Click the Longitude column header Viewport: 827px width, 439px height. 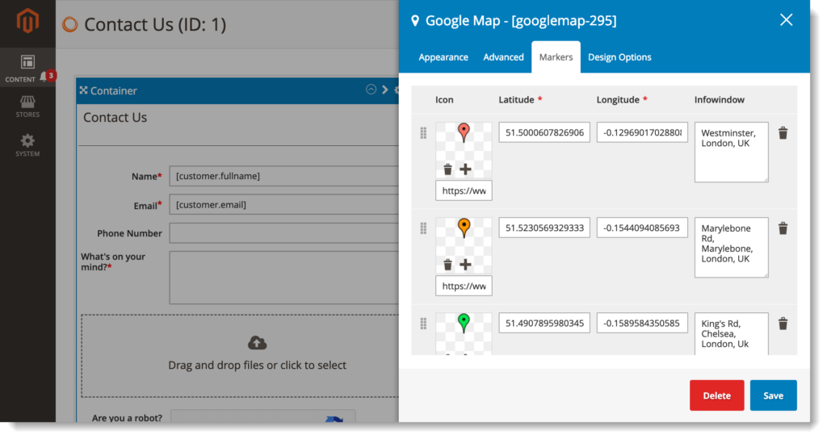pyautogui.click(x=618, y=99)
